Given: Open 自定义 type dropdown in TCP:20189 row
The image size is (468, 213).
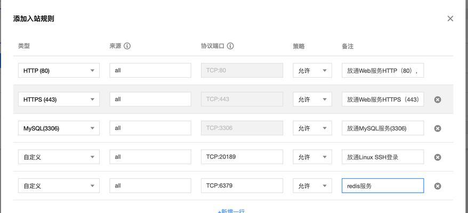Looking at the screenshot, I should pos(59,157).
